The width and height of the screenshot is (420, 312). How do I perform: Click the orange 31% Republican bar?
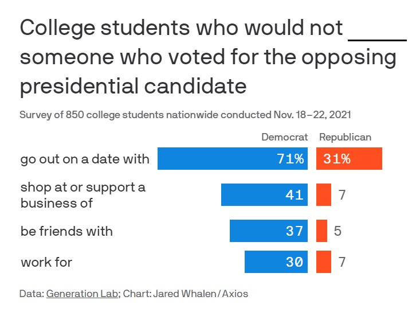(349, 159)
